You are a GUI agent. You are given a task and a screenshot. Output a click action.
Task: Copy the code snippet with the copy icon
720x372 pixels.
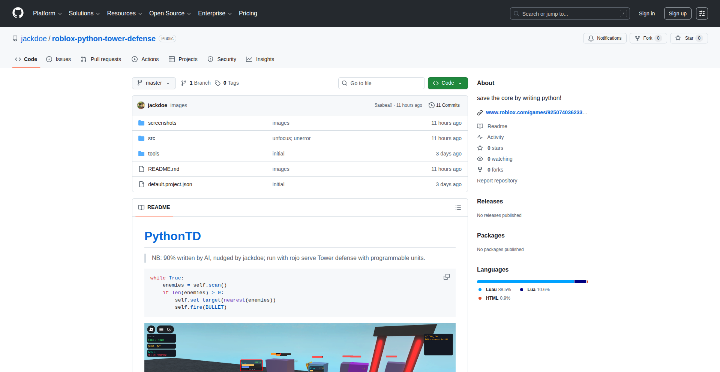[446, 277]
